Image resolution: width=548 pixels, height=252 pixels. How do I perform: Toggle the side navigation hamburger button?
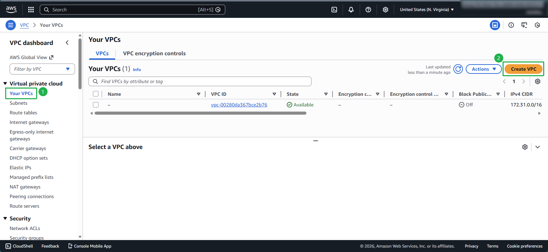pos(11,25)
